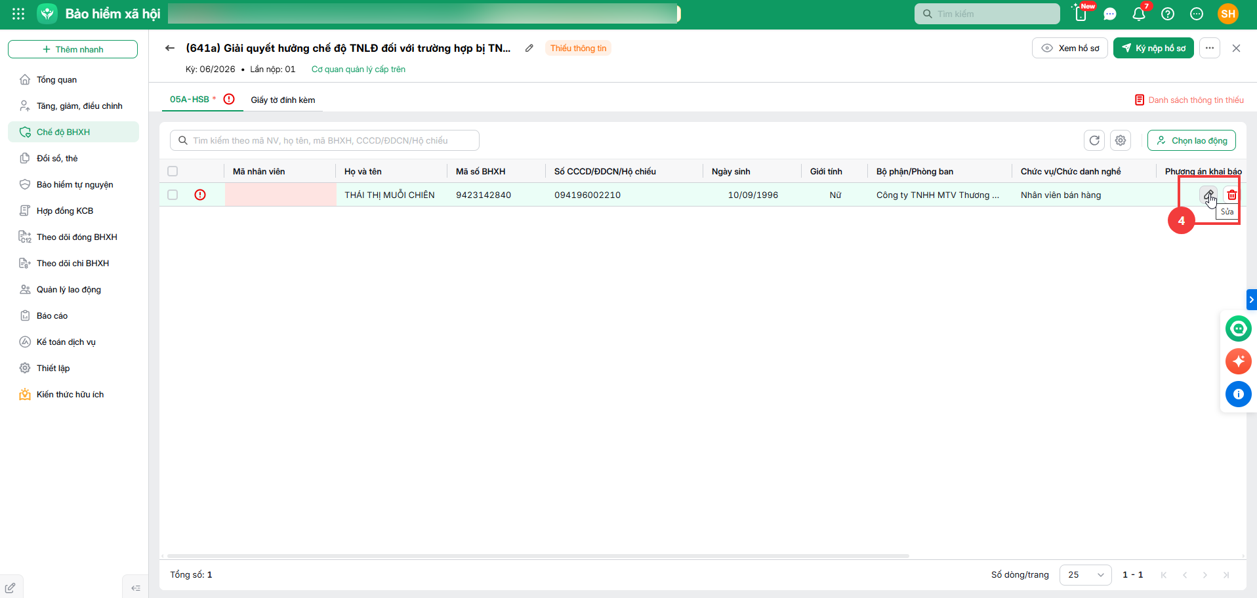Open Bảo hiểm tự nguyện in the sidebar

[73, 184]
